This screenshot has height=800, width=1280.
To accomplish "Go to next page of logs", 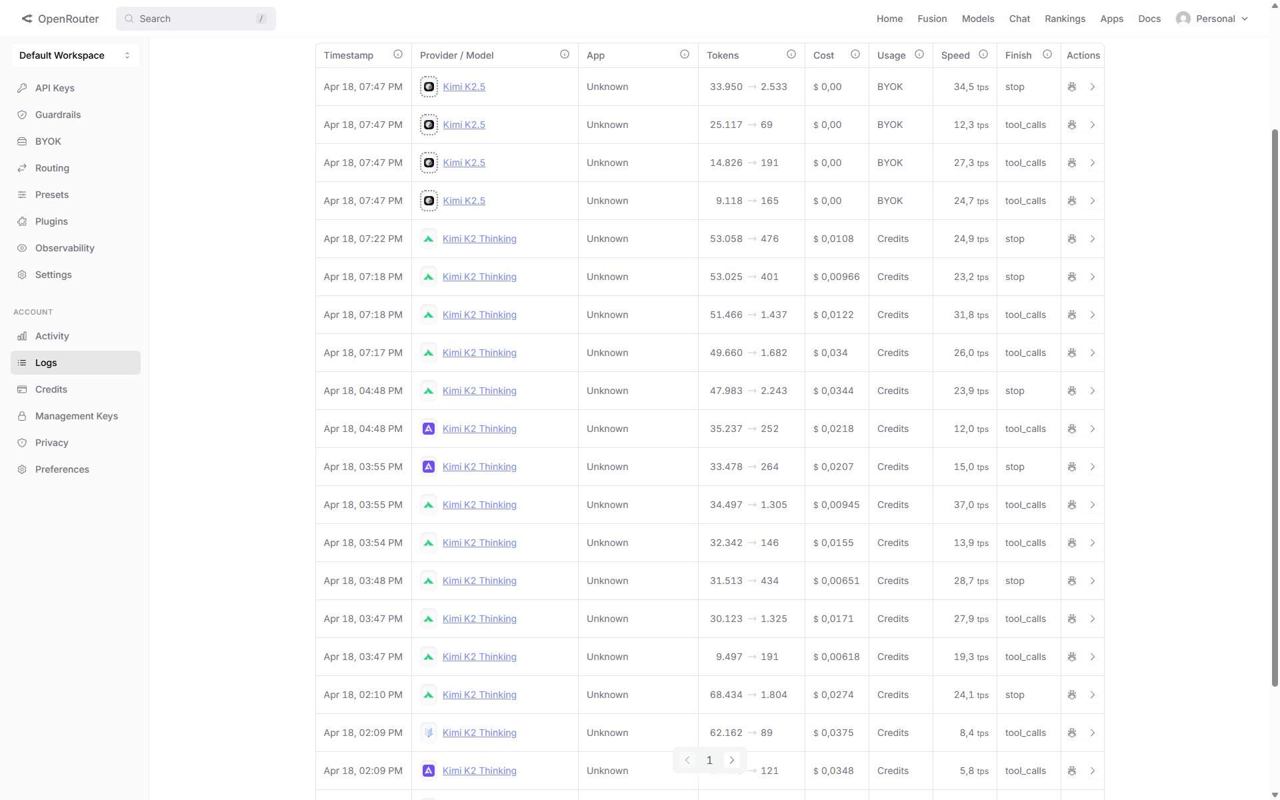I will pos(732,760).
